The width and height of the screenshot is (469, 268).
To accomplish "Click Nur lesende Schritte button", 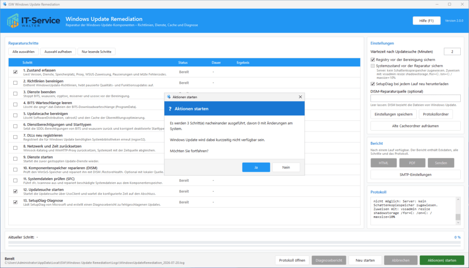I will [96, 52].
